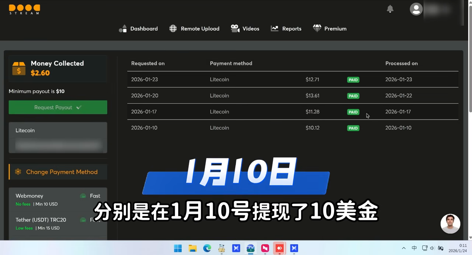Click the $2.60 collected amount
472x255 pixels.
pyautogui.click(x=40, y=73)
